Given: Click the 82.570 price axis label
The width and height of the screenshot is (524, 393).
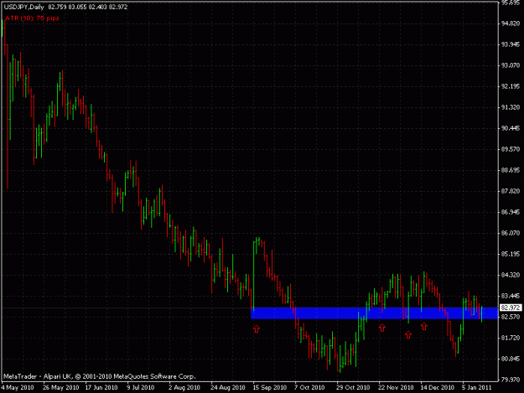Looking at the screenshot, I should point(511,317).
